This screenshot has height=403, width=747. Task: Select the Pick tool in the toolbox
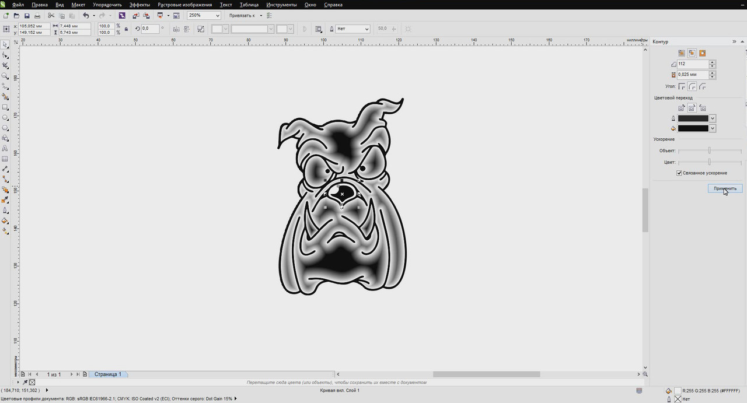click(5, 45)
